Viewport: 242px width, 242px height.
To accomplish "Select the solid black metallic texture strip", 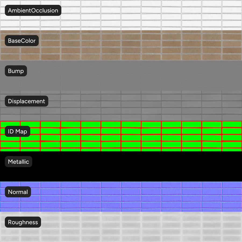I will pos(121,166).
